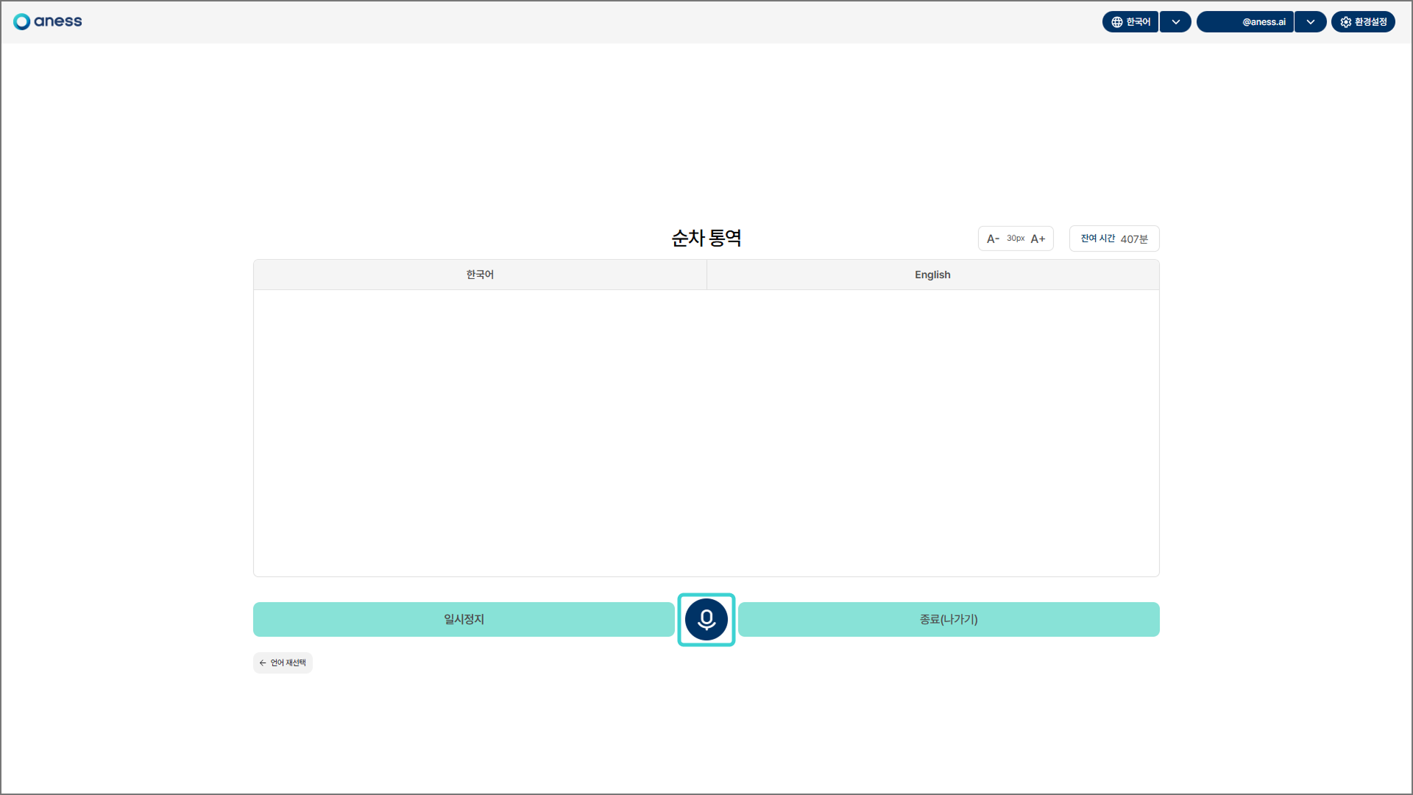Click the round mic icon in teal frame
1413x795 pixels.
(706, 619)
